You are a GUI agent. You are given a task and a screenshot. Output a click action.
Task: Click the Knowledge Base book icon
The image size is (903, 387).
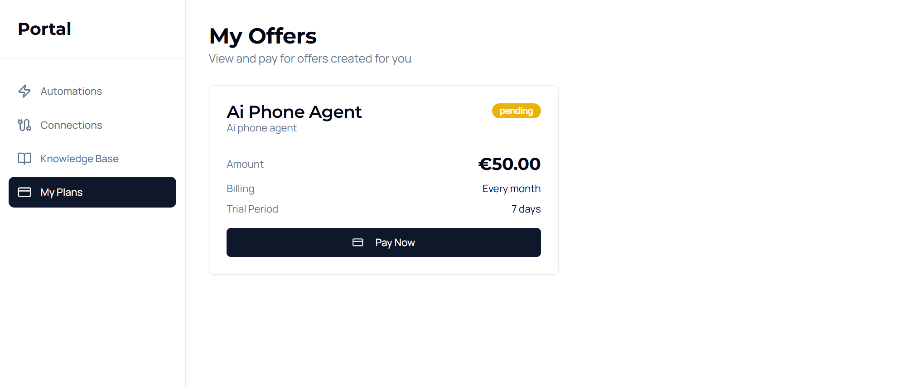click(24, 159)
